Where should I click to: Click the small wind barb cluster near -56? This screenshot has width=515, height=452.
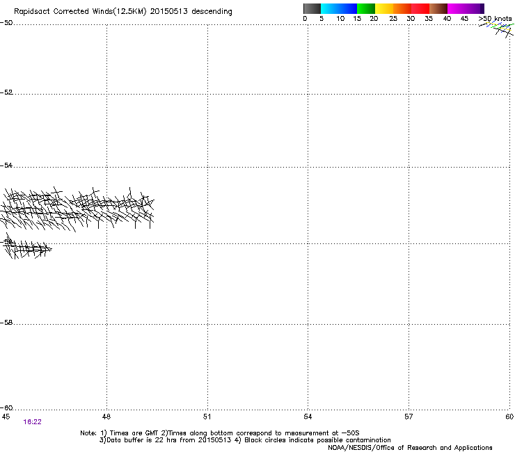click(x=27, y=247)
